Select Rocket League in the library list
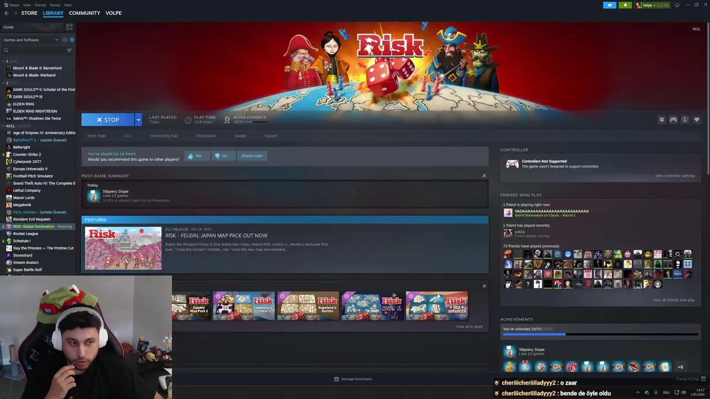This screenshot has height=399, width=710. [x=26, y=234]
